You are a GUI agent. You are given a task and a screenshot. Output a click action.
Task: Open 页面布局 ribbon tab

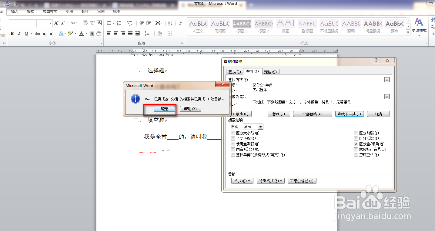point(50,12)
